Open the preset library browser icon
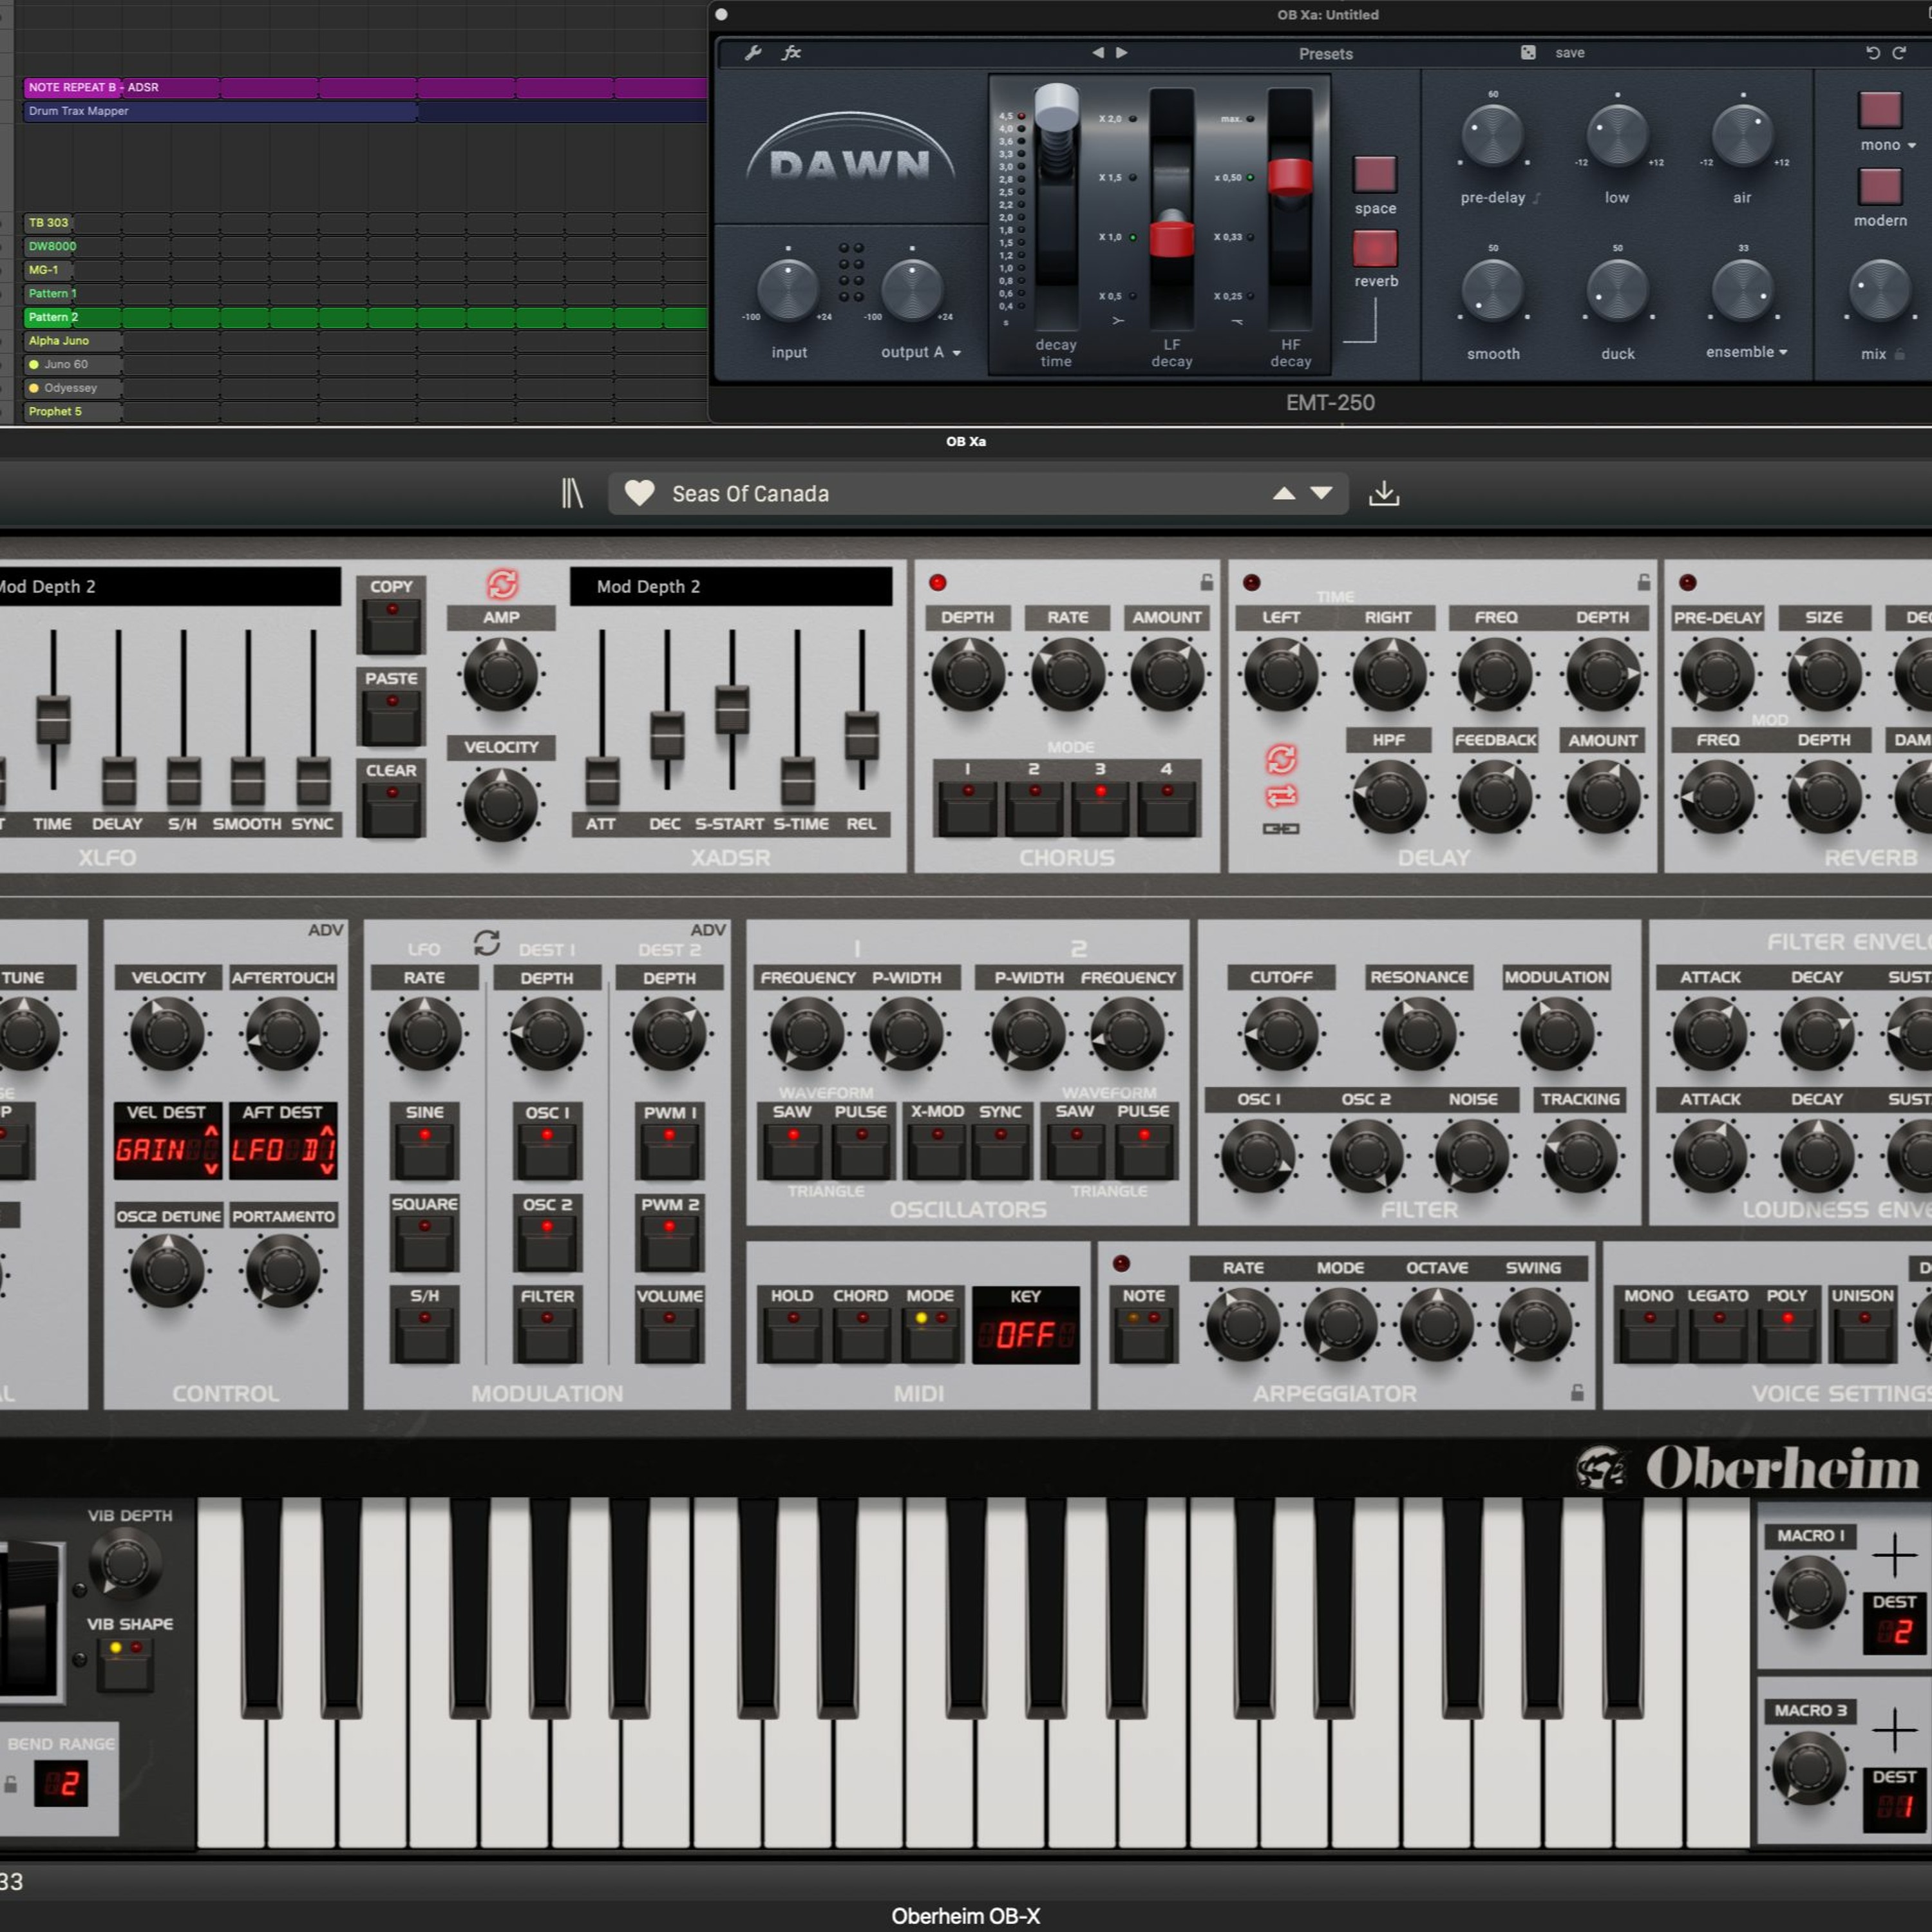1932x1932 pixels. [x=572, y=493]
